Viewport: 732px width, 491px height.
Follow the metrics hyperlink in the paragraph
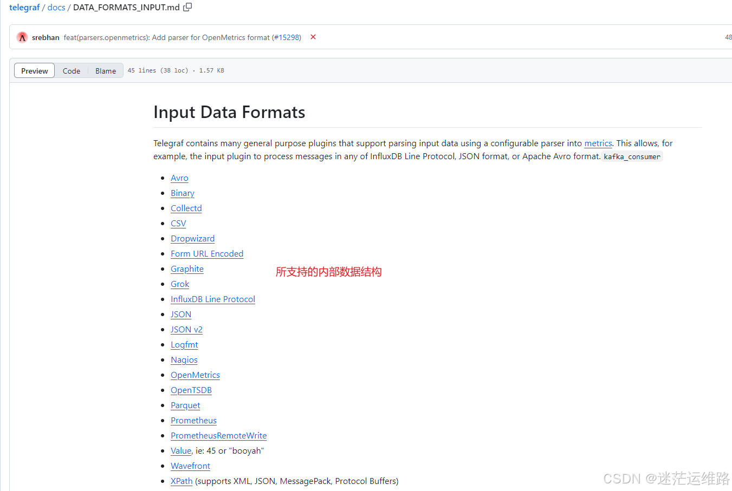point(598,143)
